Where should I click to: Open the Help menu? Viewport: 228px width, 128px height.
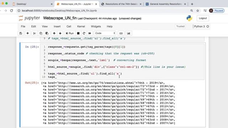click(110, 26)
